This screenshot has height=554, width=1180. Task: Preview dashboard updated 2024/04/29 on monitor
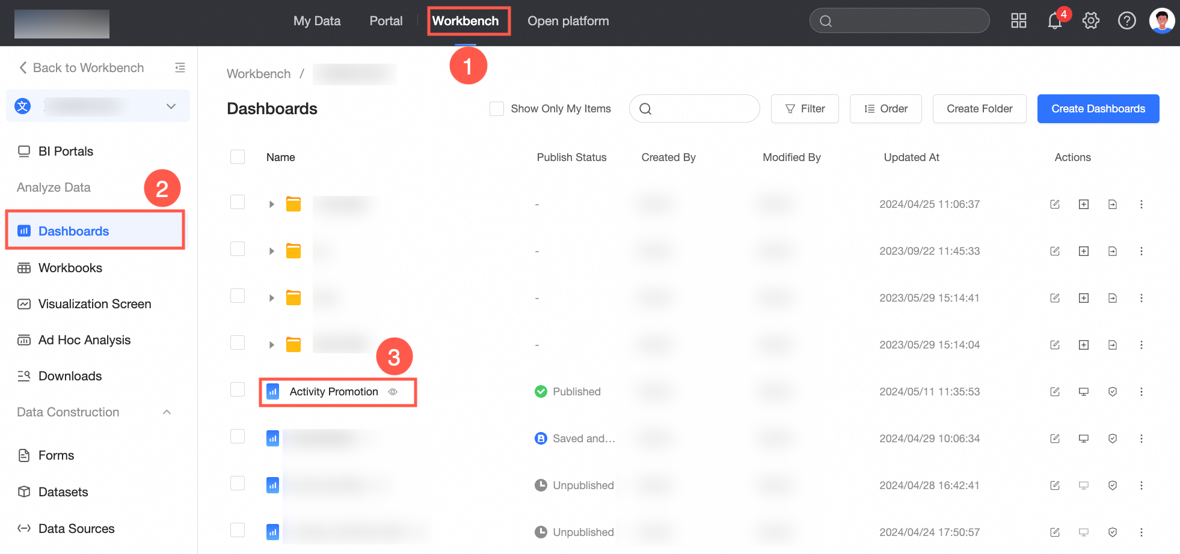coord(1083,439)
